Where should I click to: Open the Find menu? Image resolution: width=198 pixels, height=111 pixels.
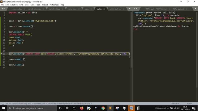(x=21, y=5)
